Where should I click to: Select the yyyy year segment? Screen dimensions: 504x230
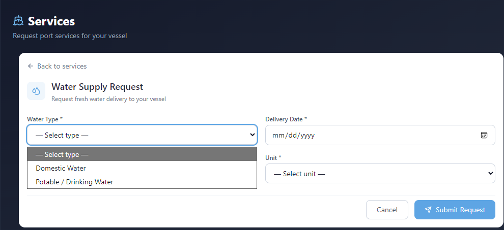point(308,136)
